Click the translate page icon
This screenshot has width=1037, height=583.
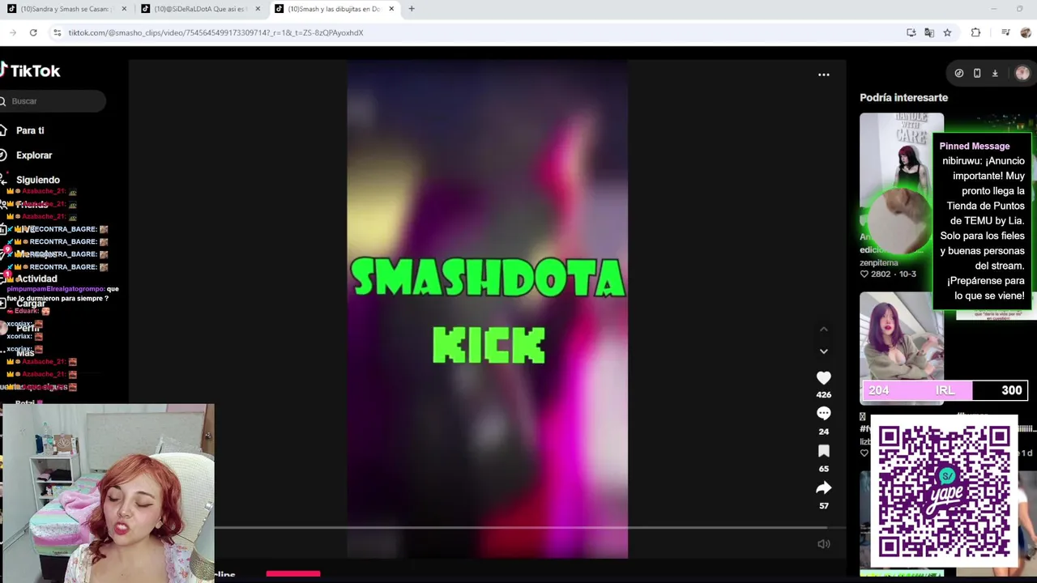pos(929,32)
